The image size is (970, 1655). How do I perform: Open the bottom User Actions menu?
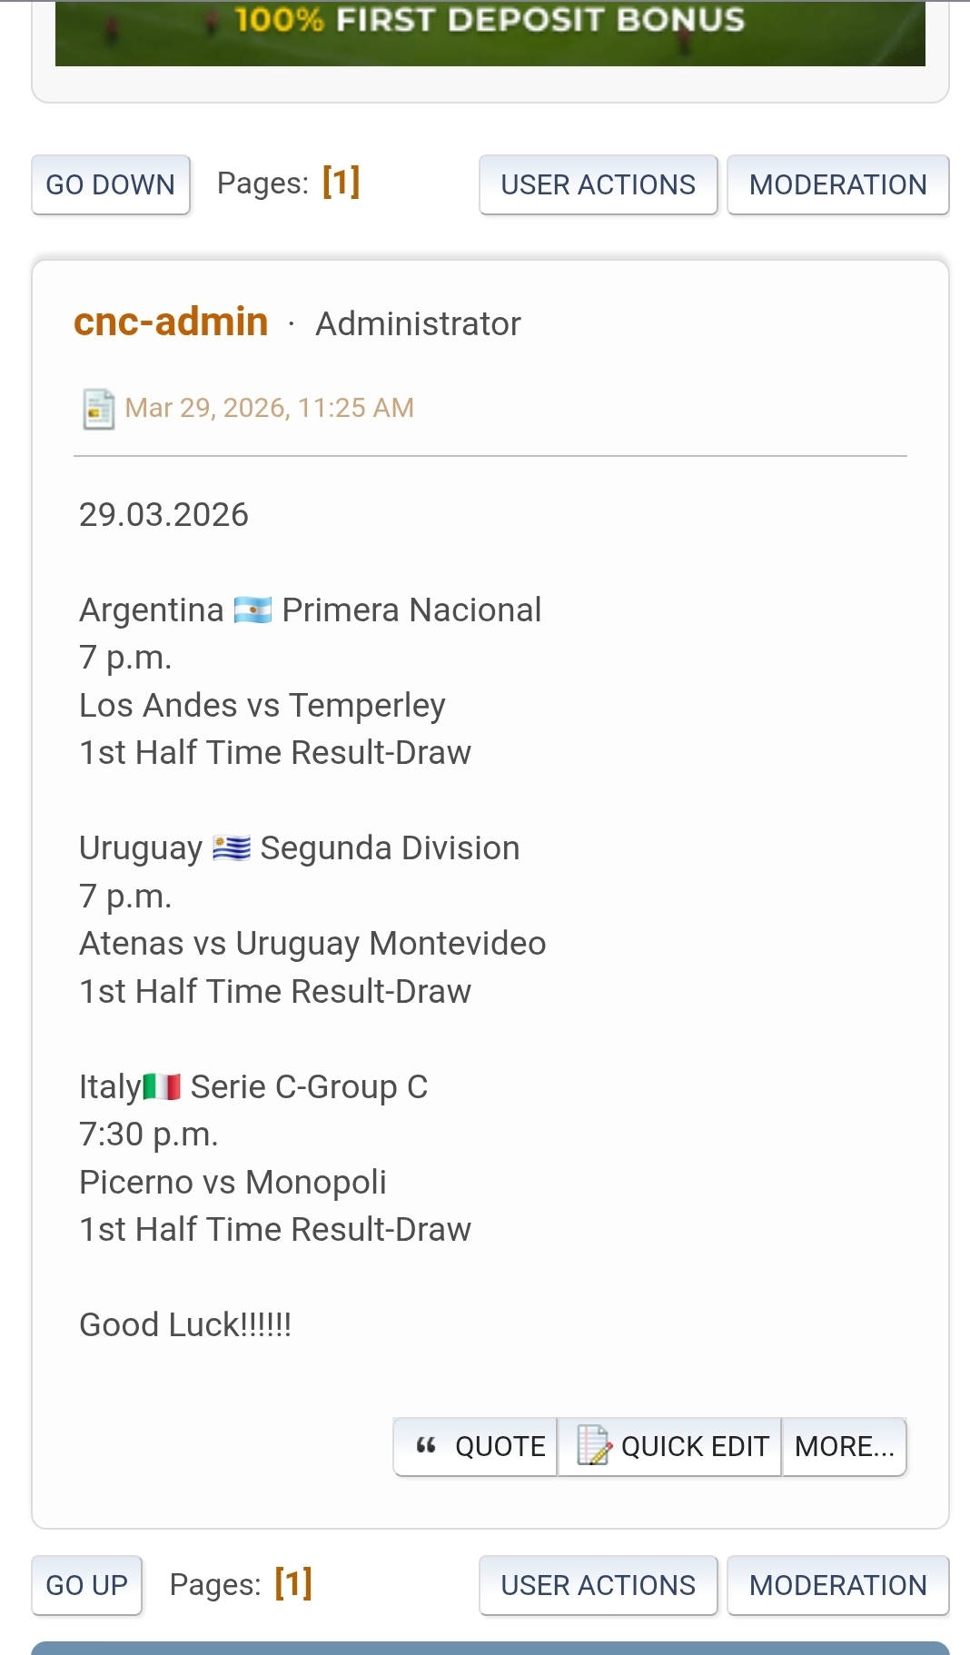[x=598, y=1585]
